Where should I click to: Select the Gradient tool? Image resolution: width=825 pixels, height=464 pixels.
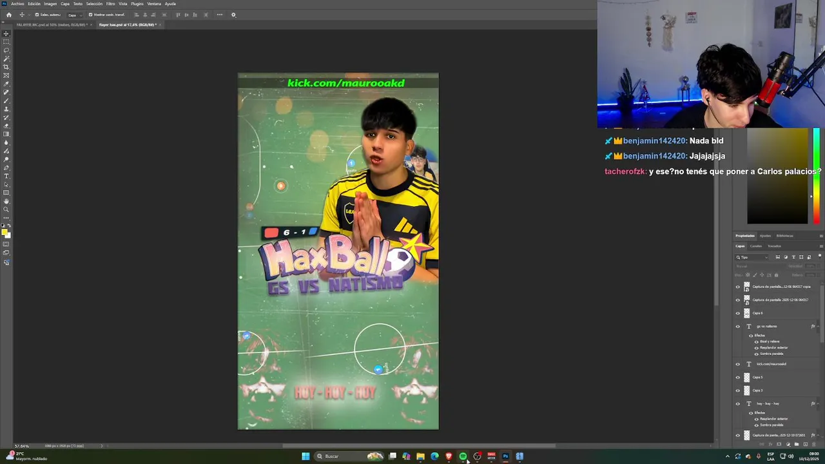pyautogui.click(x=6, y=134)
